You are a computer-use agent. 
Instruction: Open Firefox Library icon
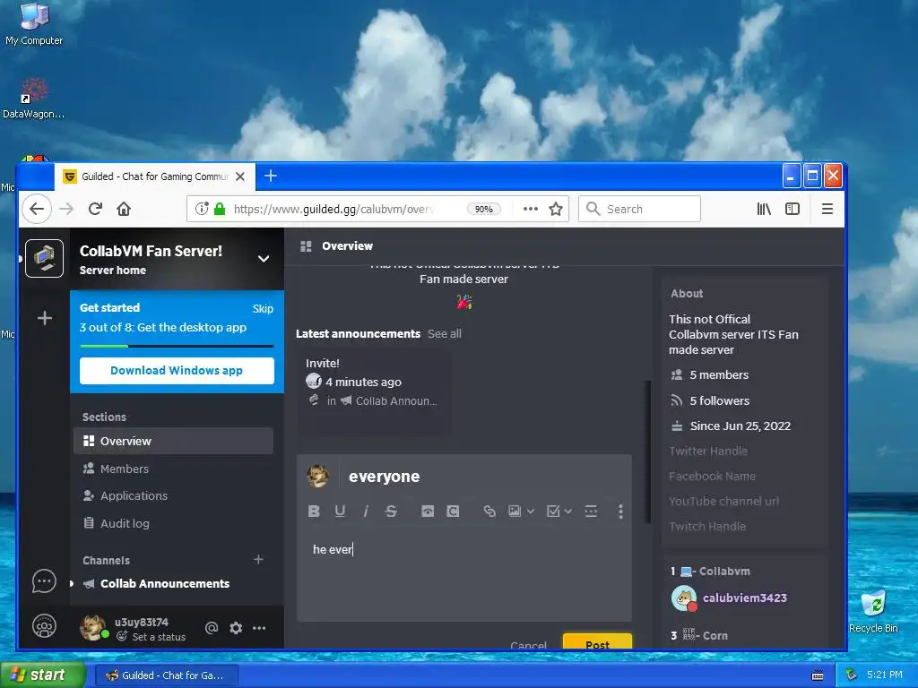pyautogui.click(x=764, y=209)
